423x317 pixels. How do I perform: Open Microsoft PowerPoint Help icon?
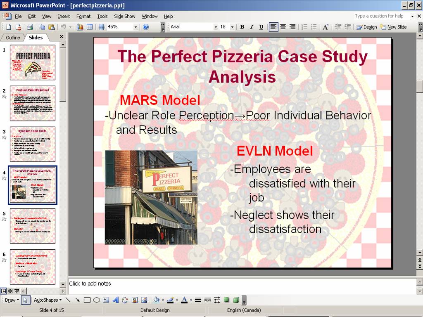pos(145,27)
